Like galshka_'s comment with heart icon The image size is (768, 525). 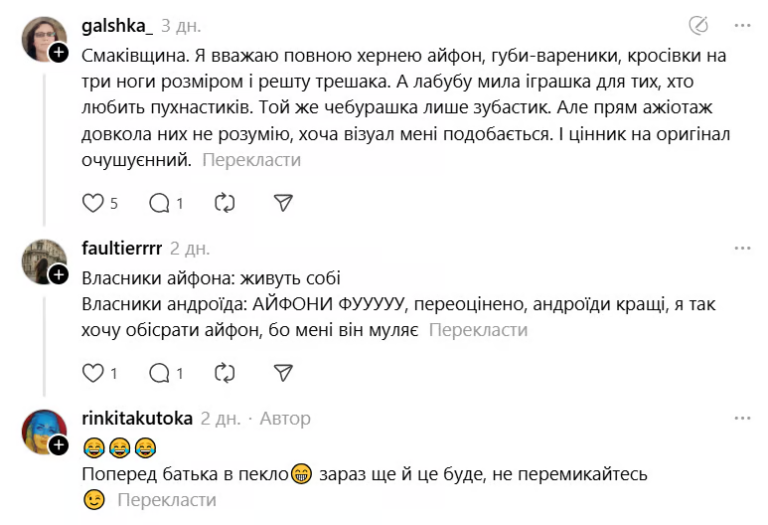(92, 203)
